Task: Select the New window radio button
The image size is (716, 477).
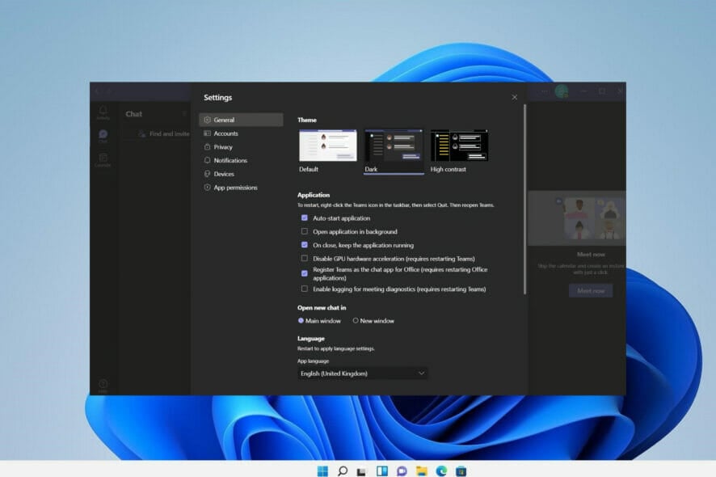Action: click(355, 320)
